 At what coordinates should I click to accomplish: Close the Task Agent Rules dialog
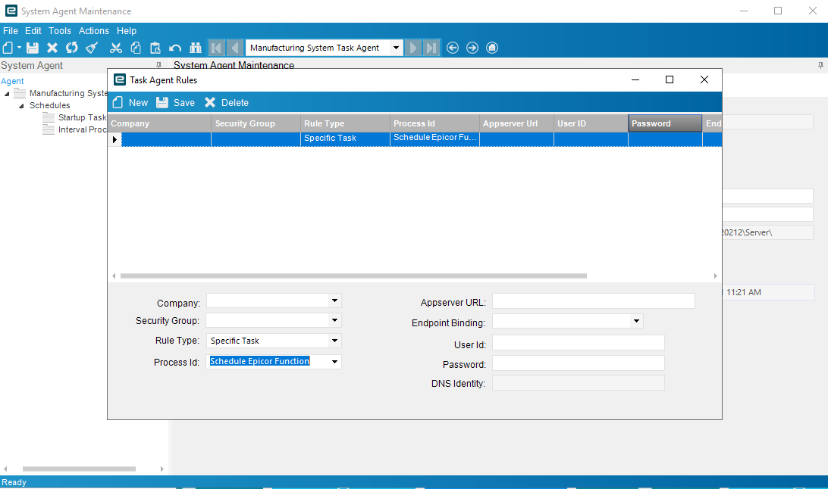[704, 79]
